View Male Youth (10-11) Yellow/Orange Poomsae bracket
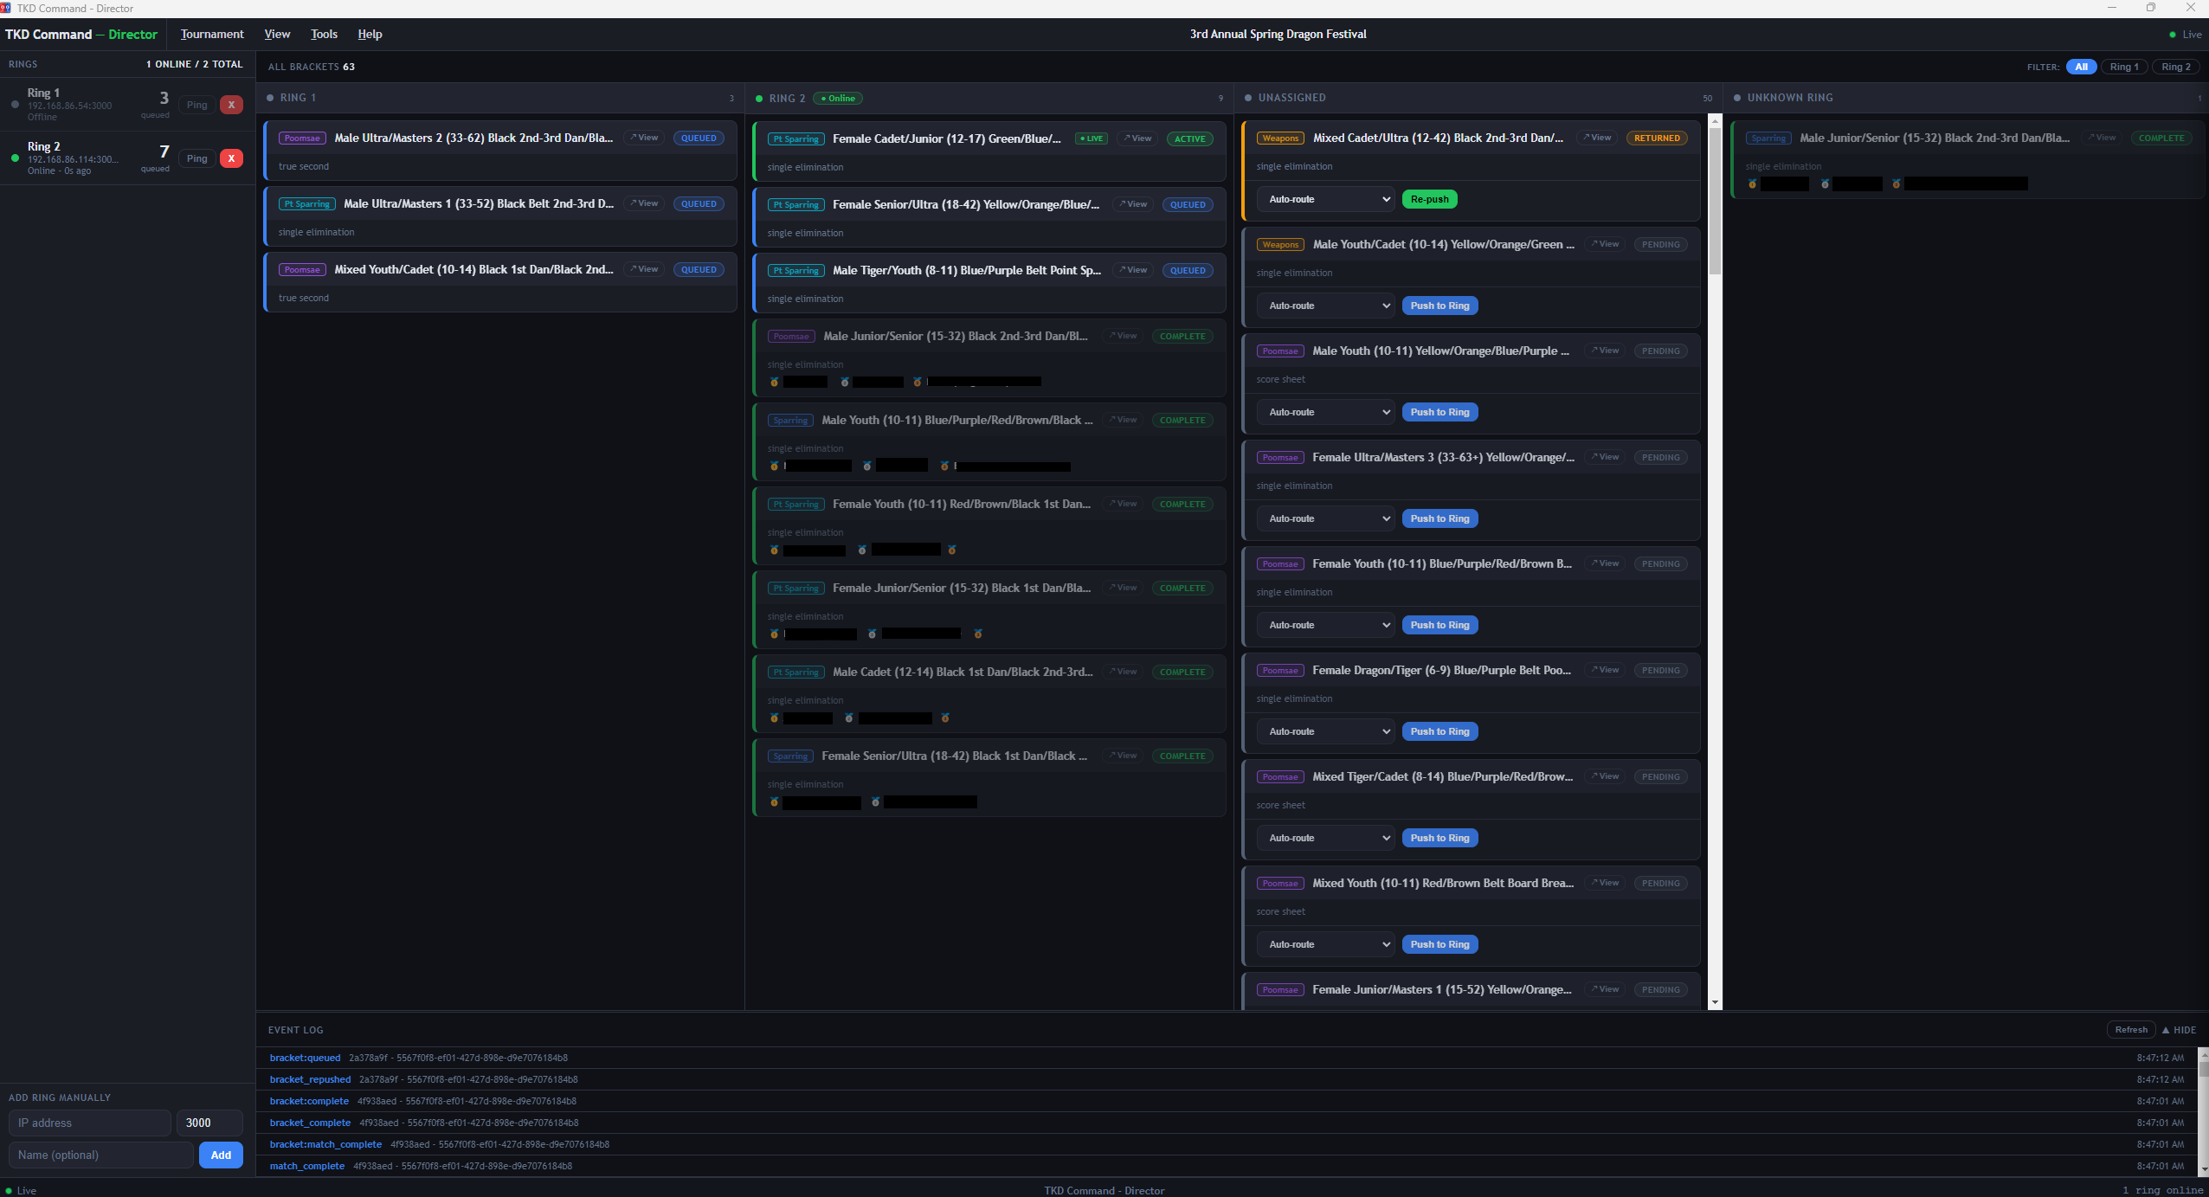The height and width of the screenshot is (1197, 2209). coord(1605,351)
